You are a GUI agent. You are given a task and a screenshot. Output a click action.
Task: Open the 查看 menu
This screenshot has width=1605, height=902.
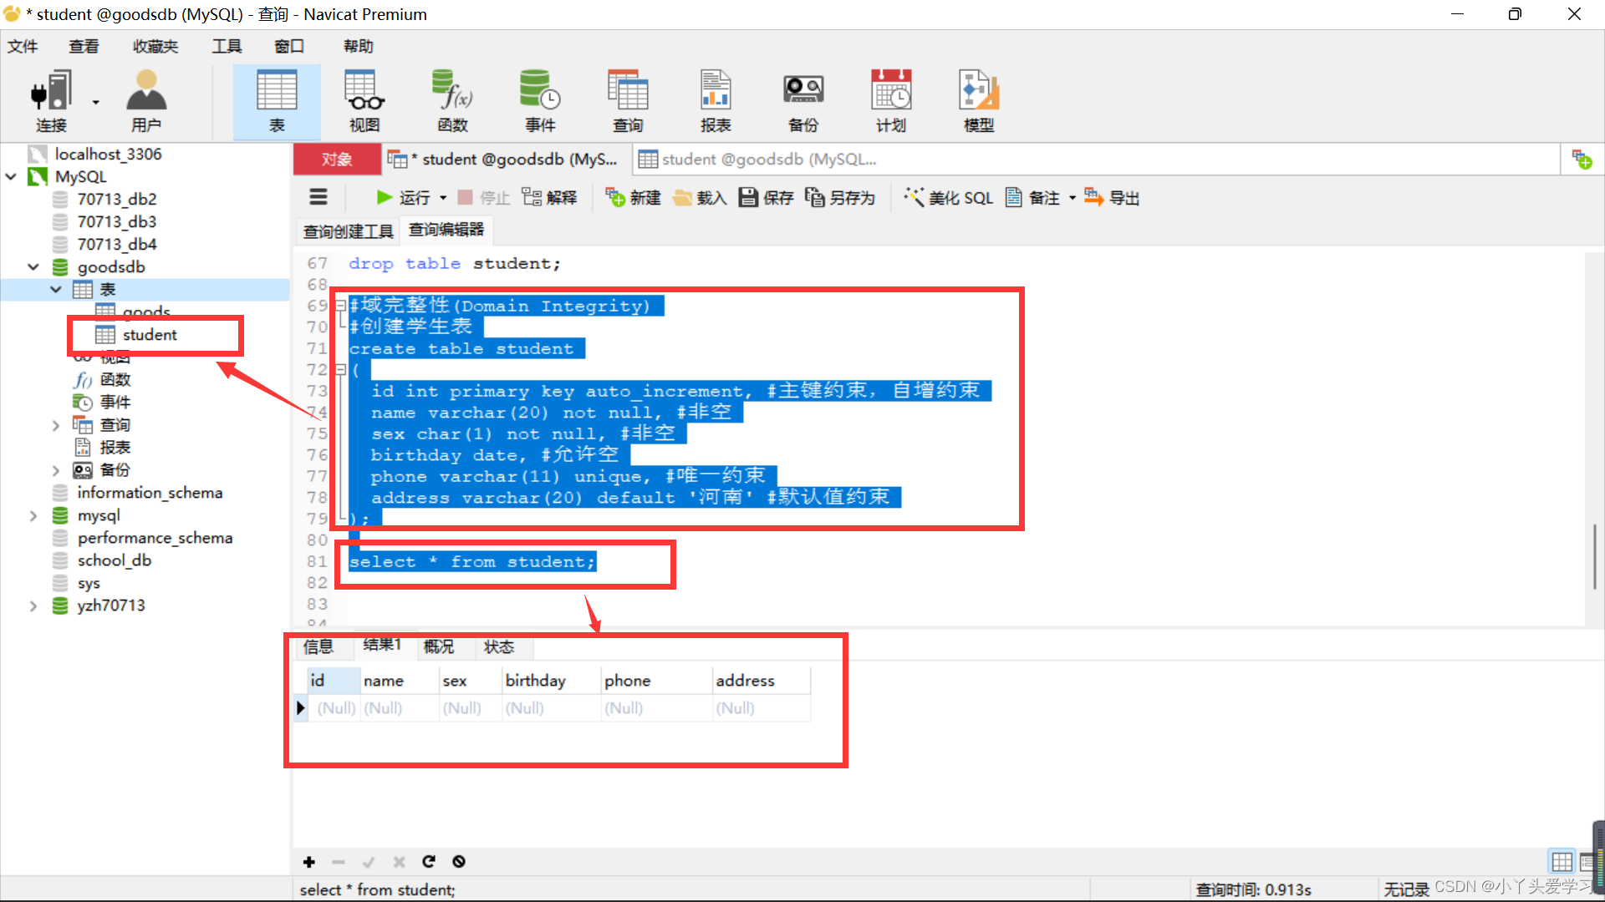(x=84, y=47)
